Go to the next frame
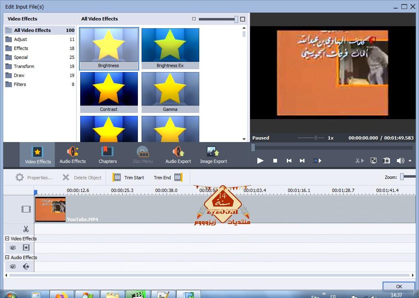Viewport: 419px width, 298px height. [x=302, y=160]
